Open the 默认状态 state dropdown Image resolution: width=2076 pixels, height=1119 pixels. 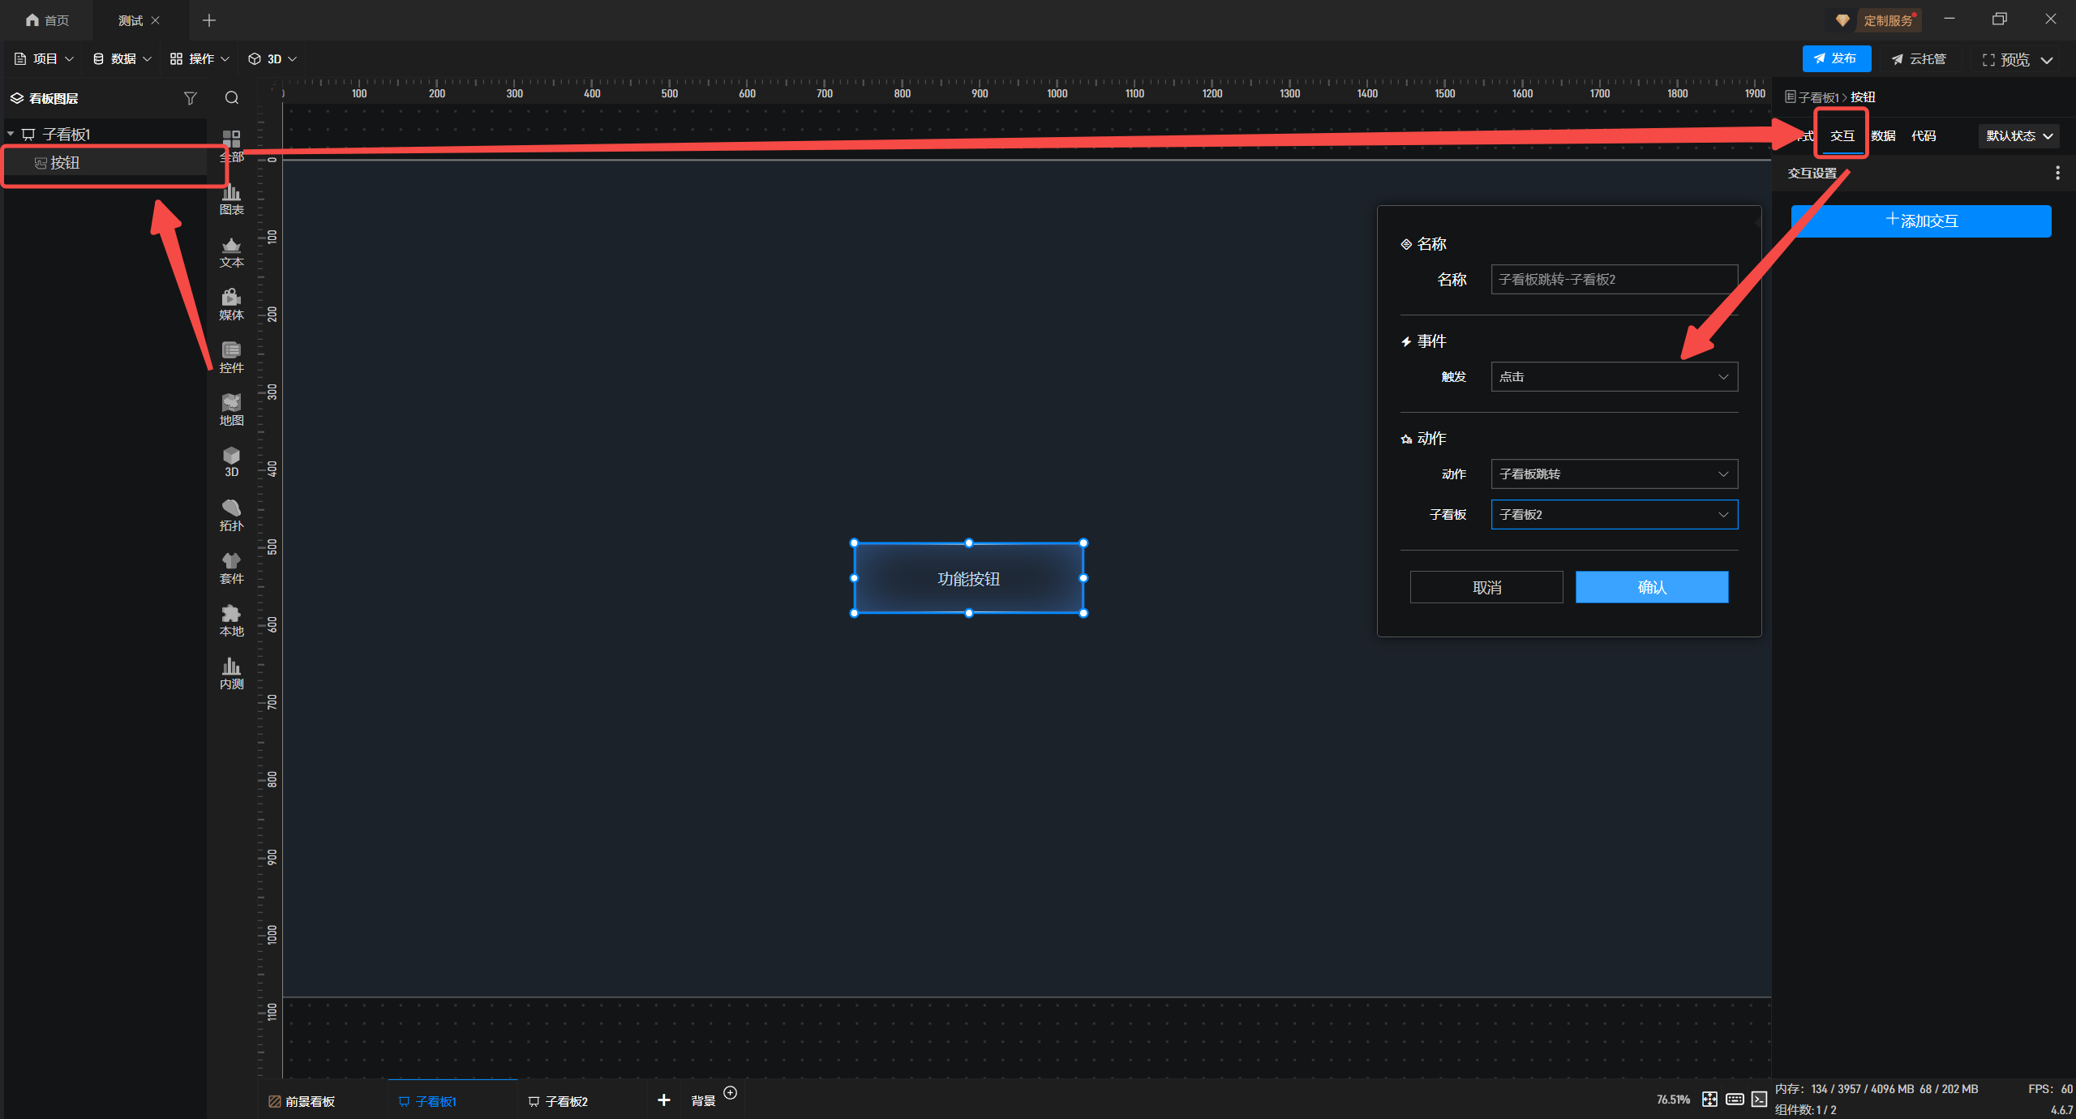click(x=2018, y=136)
